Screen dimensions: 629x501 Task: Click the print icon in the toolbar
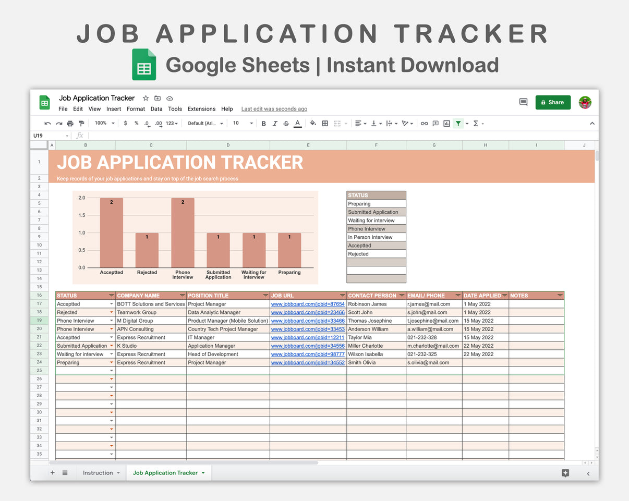tap(70, 124)
